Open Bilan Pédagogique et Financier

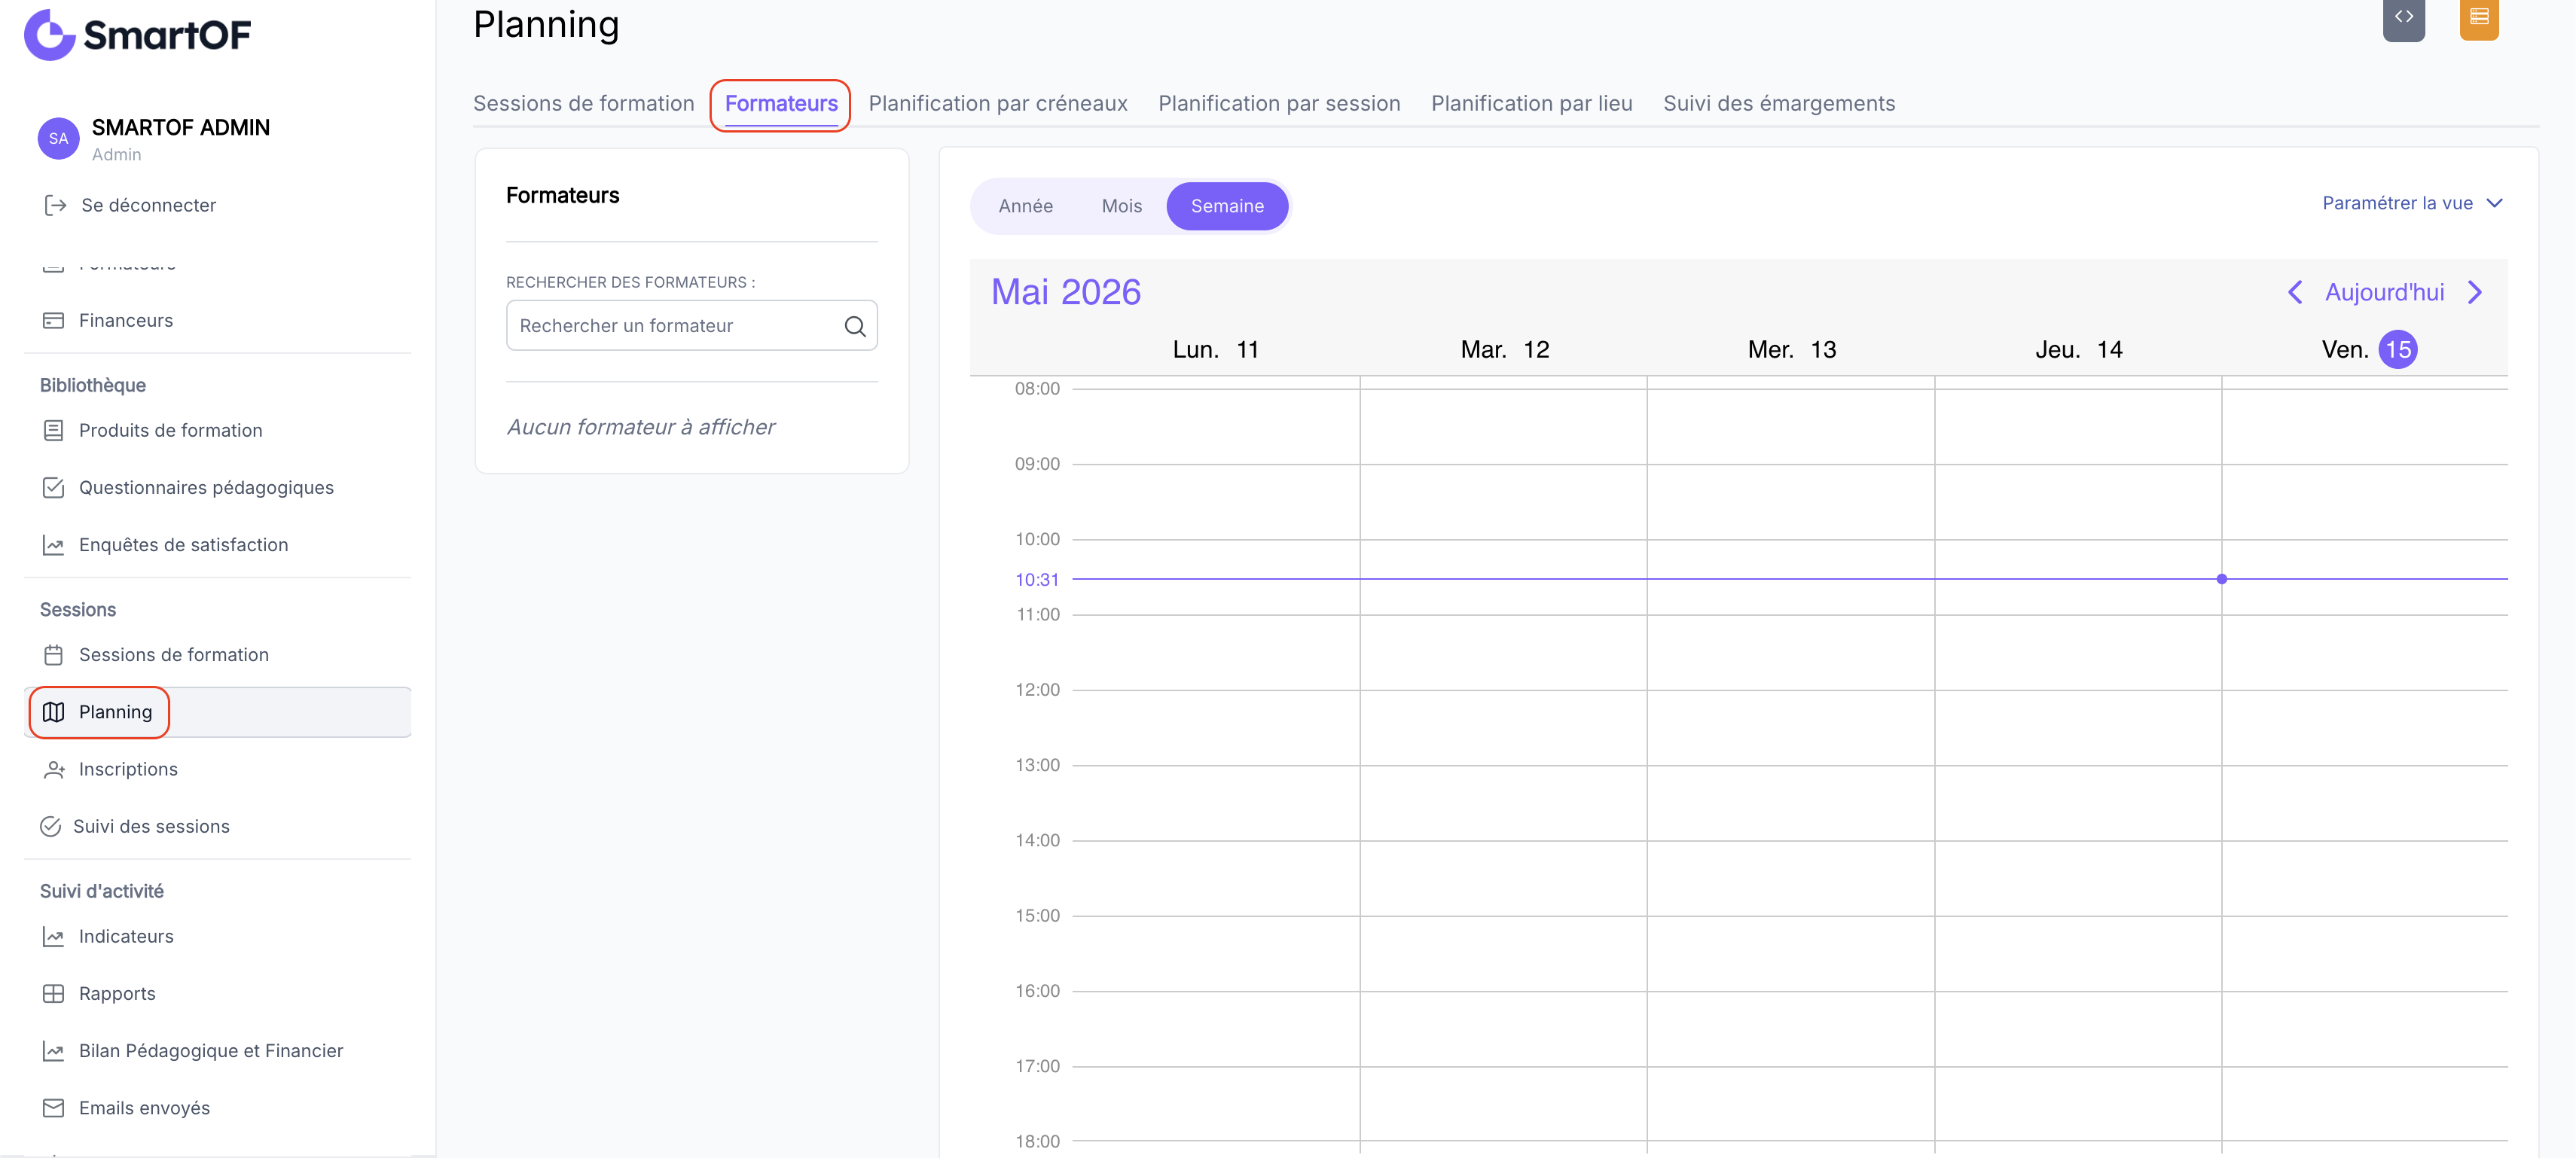(210, 1050)
